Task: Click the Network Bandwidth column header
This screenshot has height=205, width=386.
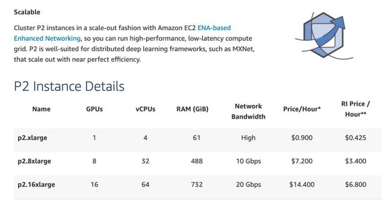Action: pos(248,111)
